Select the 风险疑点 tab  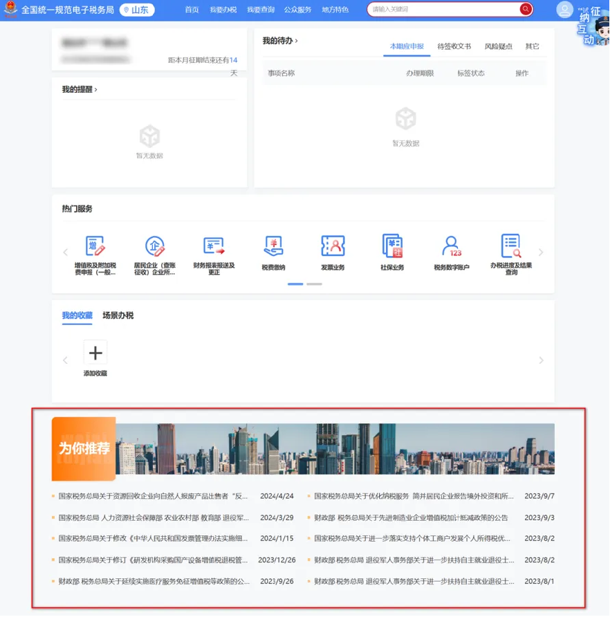498,46
